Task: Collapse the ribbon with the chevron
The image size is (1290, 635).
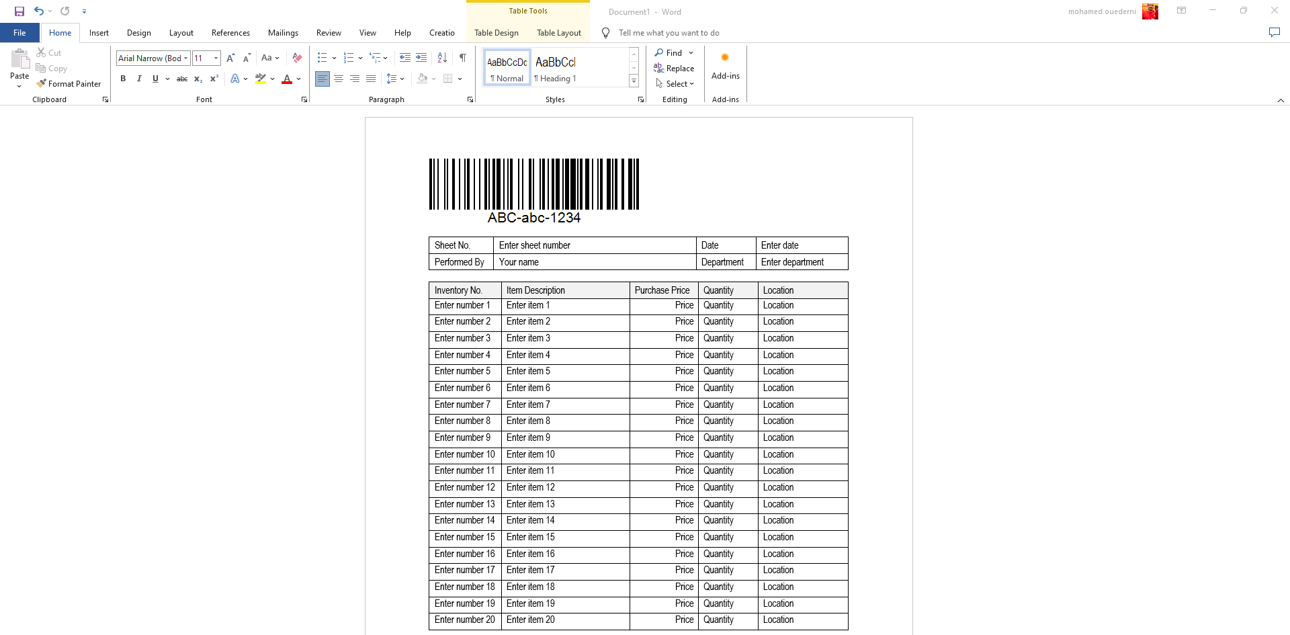Action: (1281, 100)
